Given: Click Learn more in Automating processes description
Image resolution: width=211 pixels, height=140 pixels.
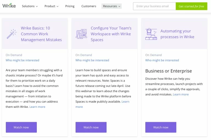Looking at the screenshot, I should click(181, 94).
